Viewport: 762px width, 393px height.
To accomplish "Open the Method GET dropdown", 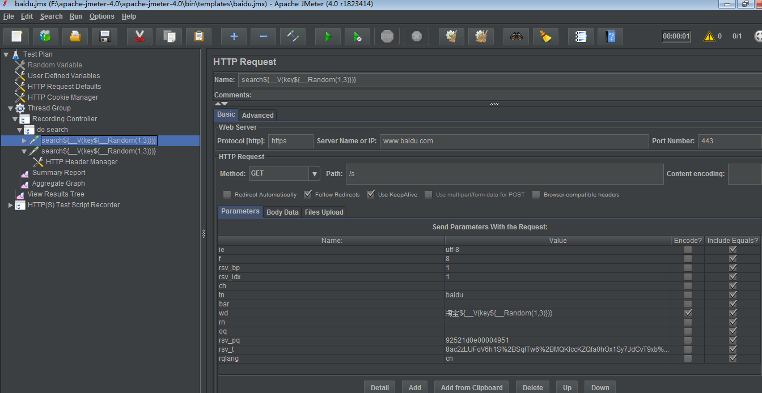I will click(x=314, y=174).
